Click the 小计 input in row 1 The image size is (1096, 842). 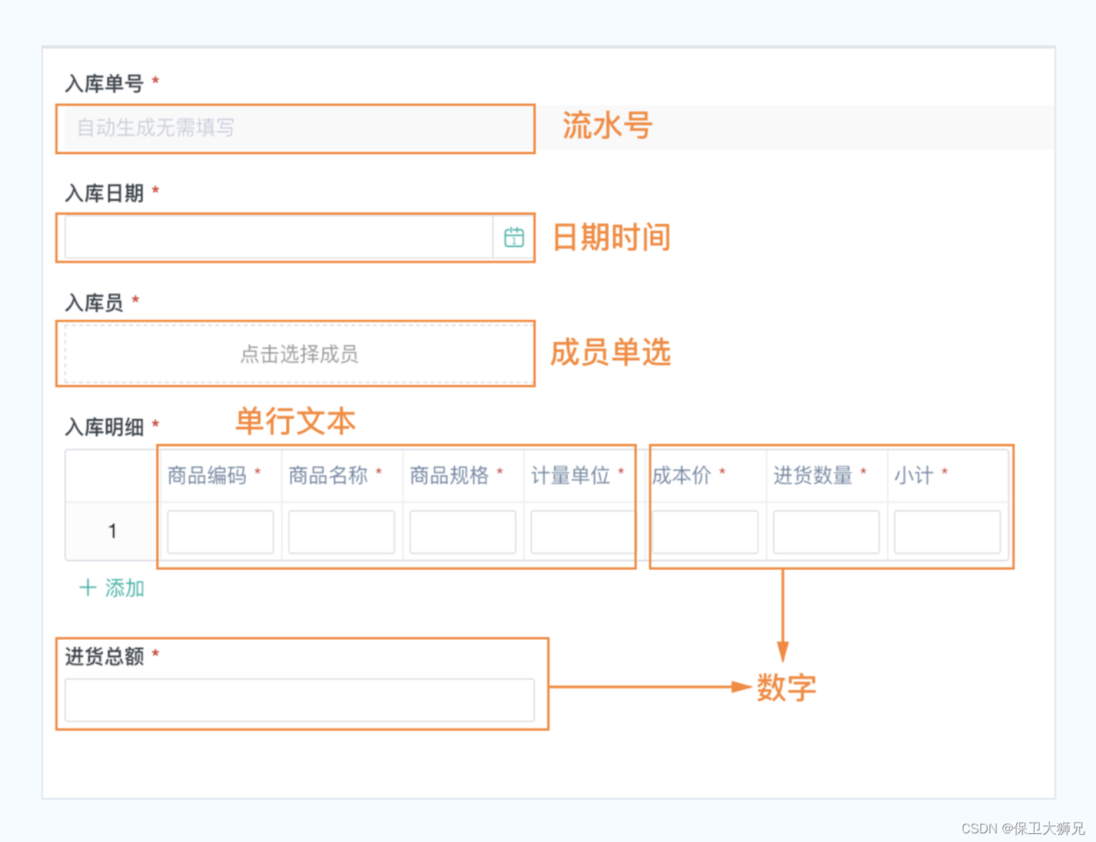pos(947,532)
